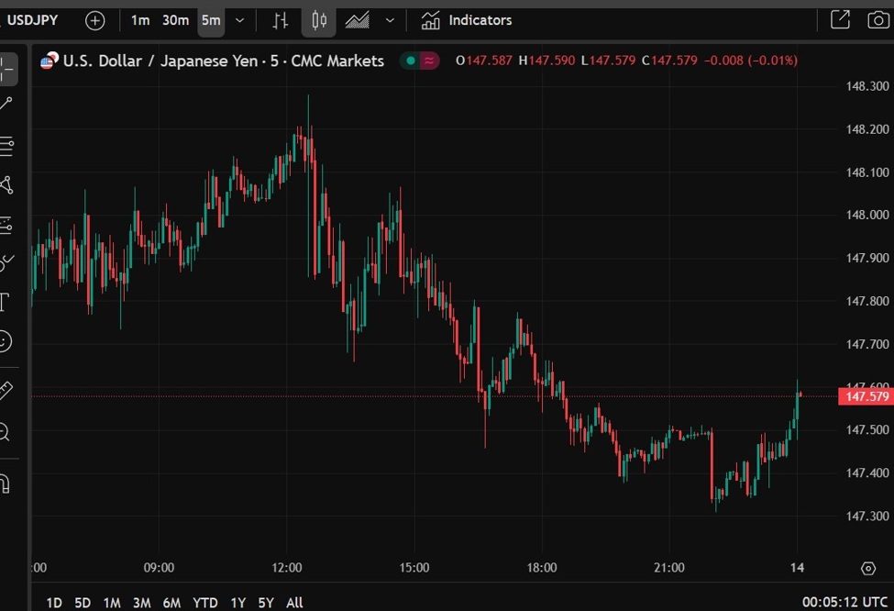Expand the time interval dropdown arrow
The height and width of the screenshot is (611, 894).
pos(239,20)
